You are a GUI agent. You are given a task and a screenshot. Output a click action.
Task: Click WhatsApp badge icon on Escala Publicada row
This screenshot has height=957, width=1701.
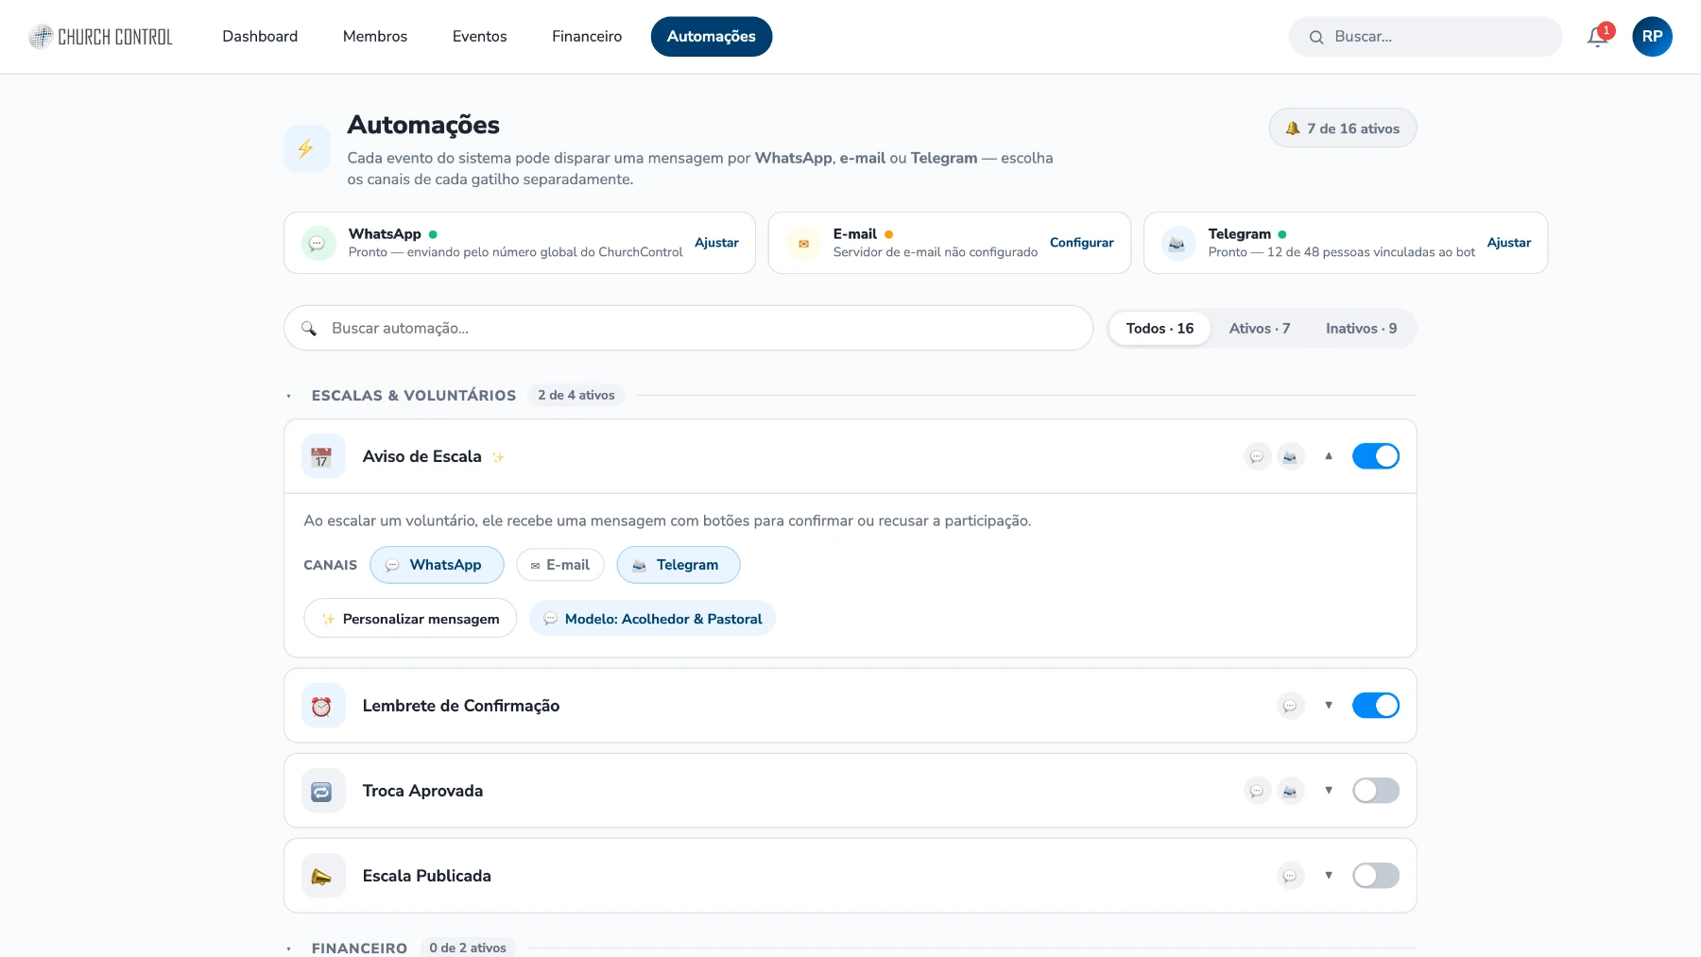pos(1291,876)
